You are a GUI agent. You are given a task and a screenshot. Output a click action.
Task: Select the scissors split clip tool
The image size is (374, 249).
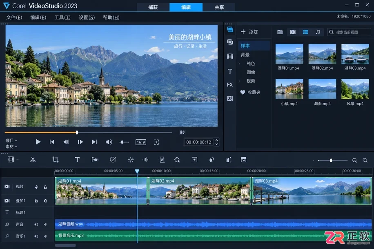33,160
